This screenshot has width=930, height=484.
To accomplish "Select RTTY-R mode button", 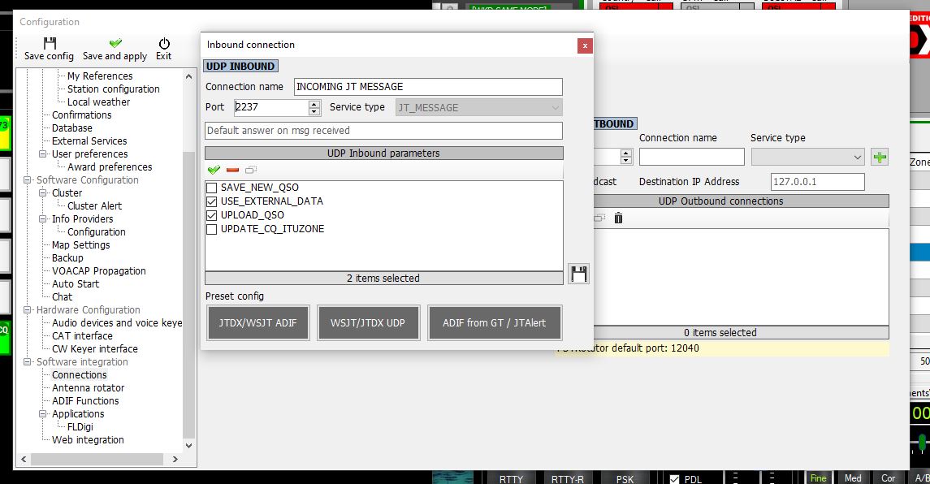I will pos(568,478).
